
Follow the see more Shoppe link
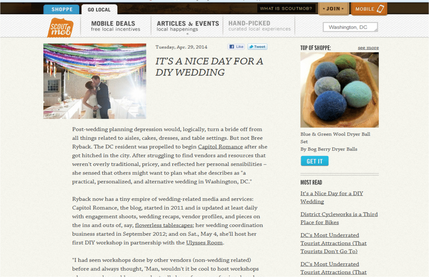pyautogui.click(x=368, y=48)
